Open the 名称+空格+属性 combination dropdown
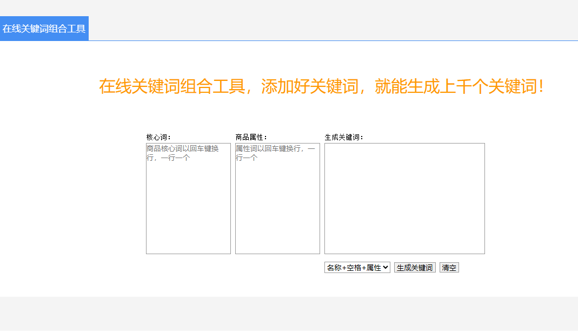Screen dimensions: 578x334 [x=357, y=268]
